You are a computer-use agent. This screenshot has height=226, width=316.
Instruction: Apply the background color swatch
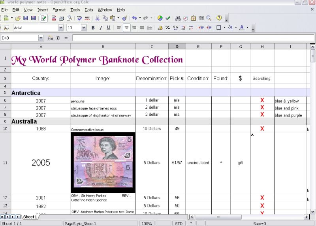230,28
